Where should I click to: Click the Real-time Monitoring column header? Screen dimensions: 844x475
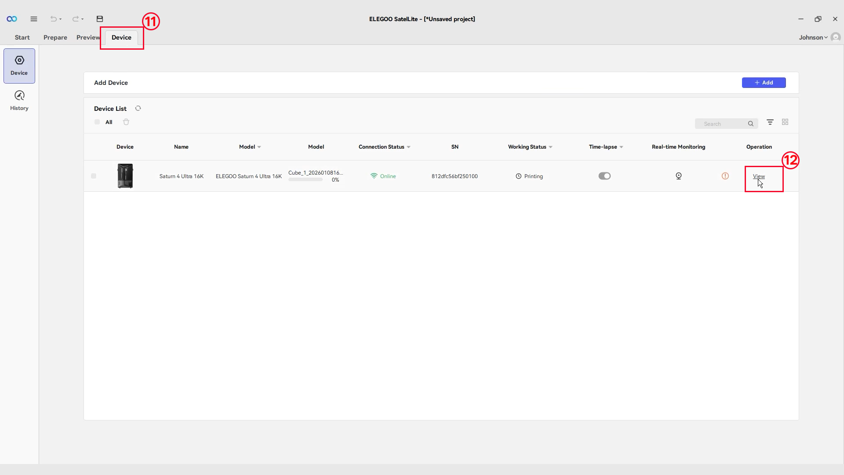click(x=679, y=147)
